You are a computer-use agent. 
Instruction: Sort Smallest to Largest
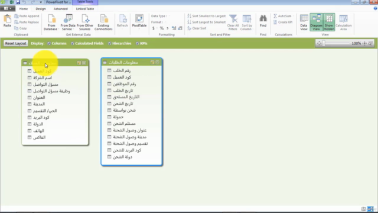click(207, 16)
